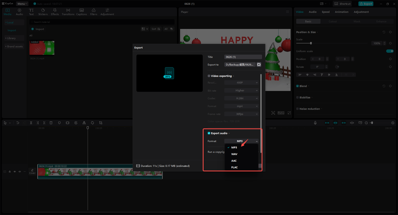Screen dimensions: 398x215
Task: Click the folder icon next to Export to
Action: (x=259, y=65)
